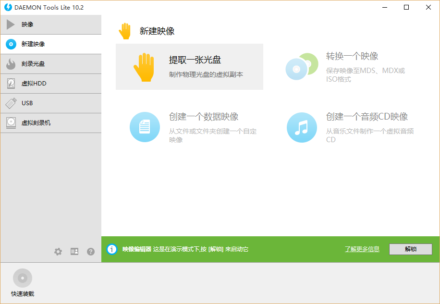Click the green disc icon for 转换一个映像
Viewport: 440px width, 304px height.
click(302, 67)
